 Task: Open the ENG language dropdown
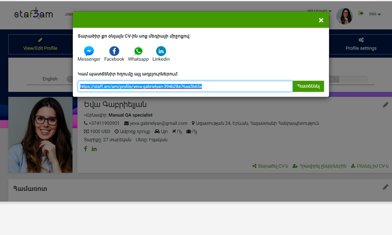[375, 14]
